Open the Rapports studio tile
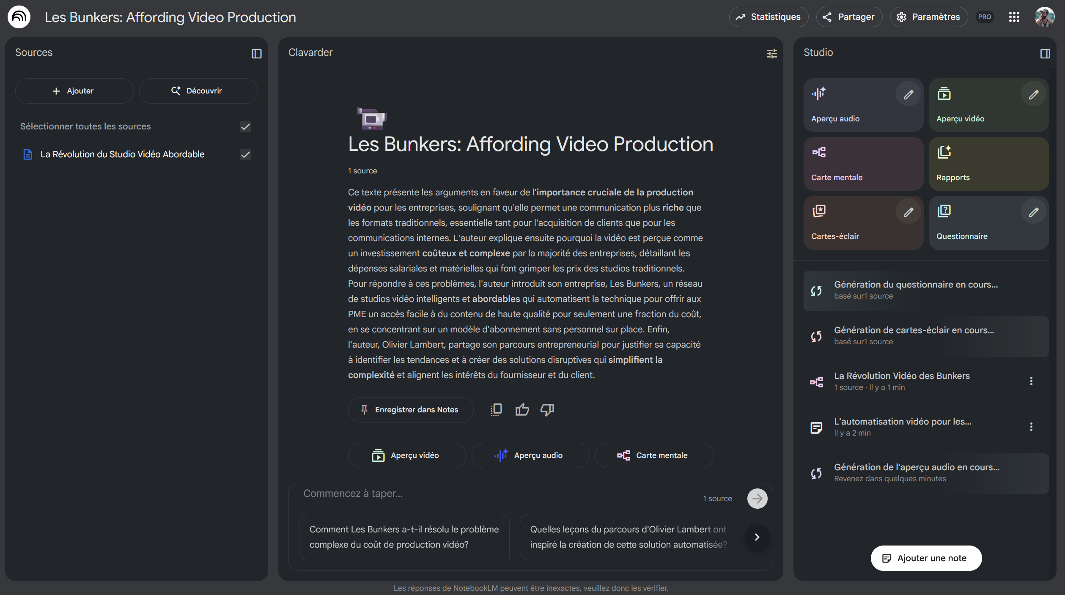Screen dimensions: 1065x595 click(988, 164)
